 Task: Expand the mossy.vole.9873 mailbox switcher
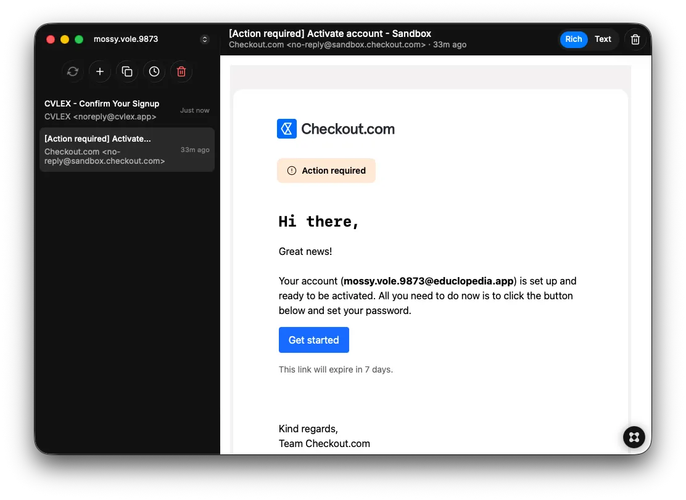[204, 39]
